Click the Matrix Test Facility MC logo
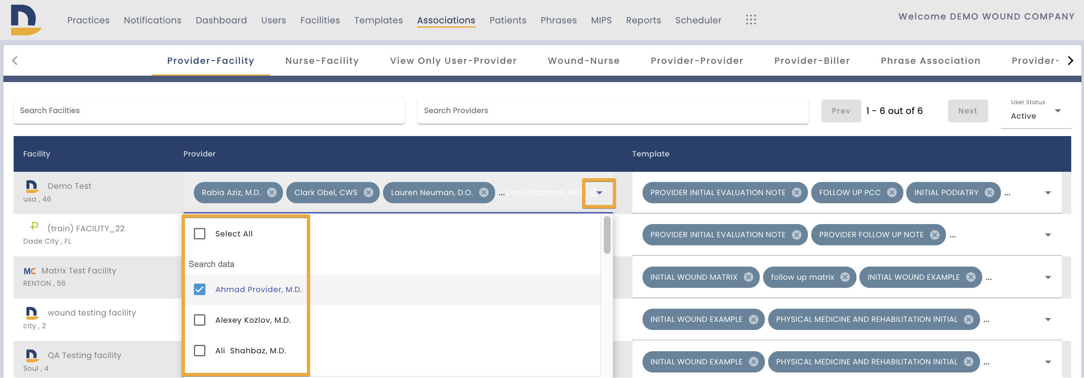This screenshot has width=1084, height=378. coord(30,271)
